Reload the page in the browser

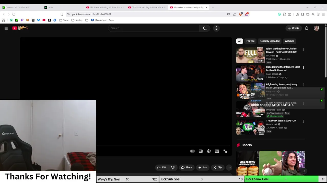(x=14, y=14)
